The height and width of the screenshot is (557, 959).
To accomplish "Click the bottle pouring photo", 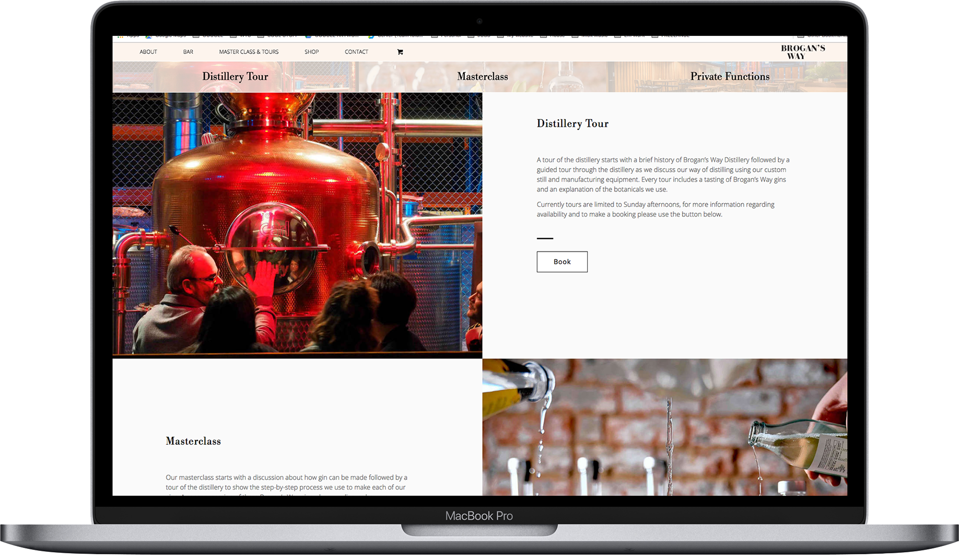I will (664, 427).
